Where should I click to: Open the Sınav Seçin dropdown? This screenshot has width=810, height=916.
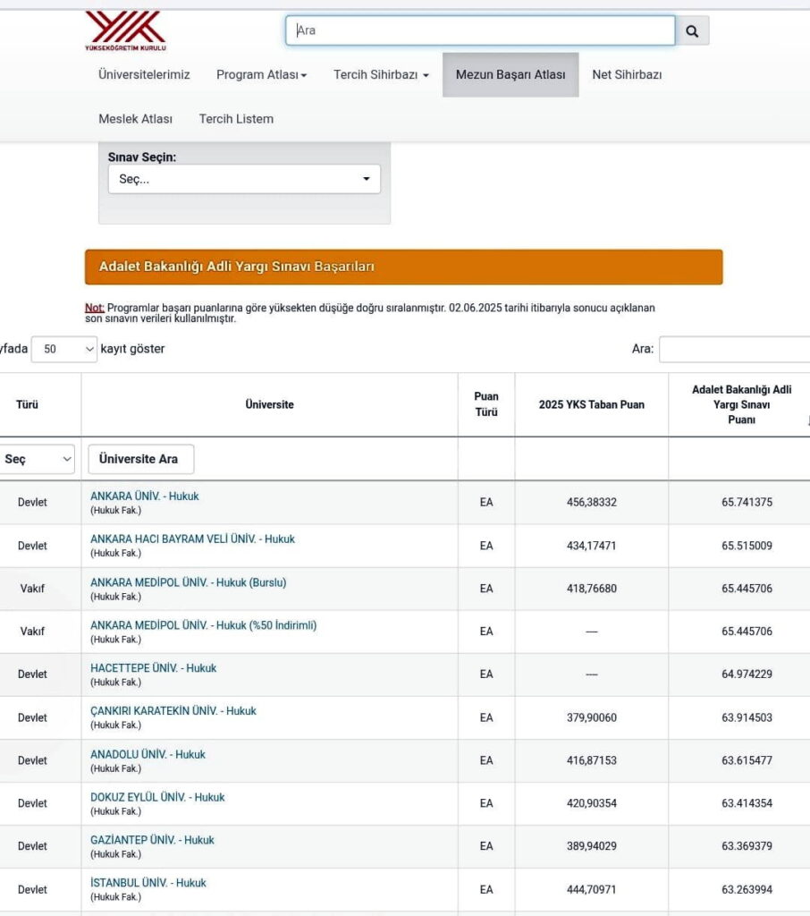pos(244,179)
